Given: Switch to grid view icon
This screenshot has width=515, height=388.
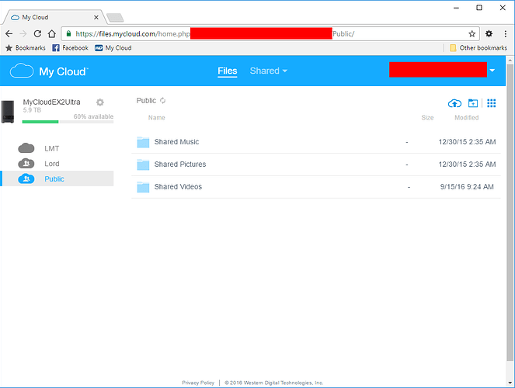Looking at the screenshot, I should point(492,103).
